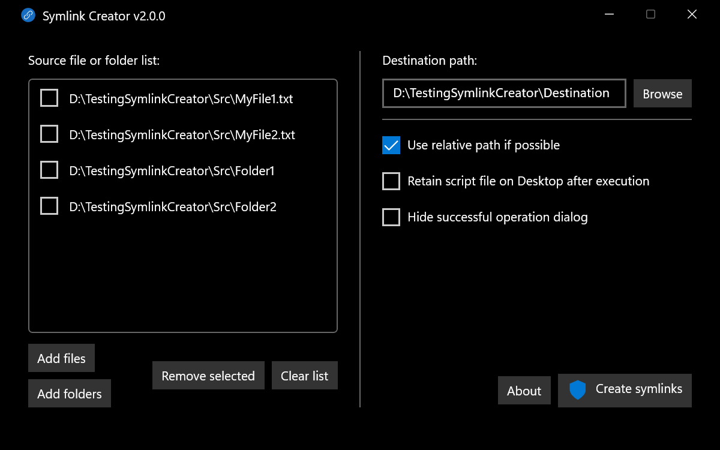Screen dimensions: 720x450
Task: Enable Retain script file on Desktop
Action: click(x=391, y=181)
